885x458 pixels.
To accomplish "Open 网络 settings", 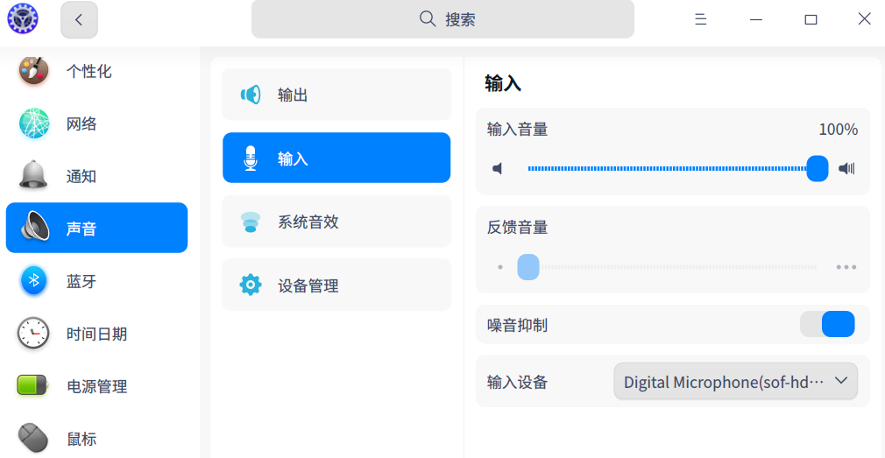I will click(96, 123).
